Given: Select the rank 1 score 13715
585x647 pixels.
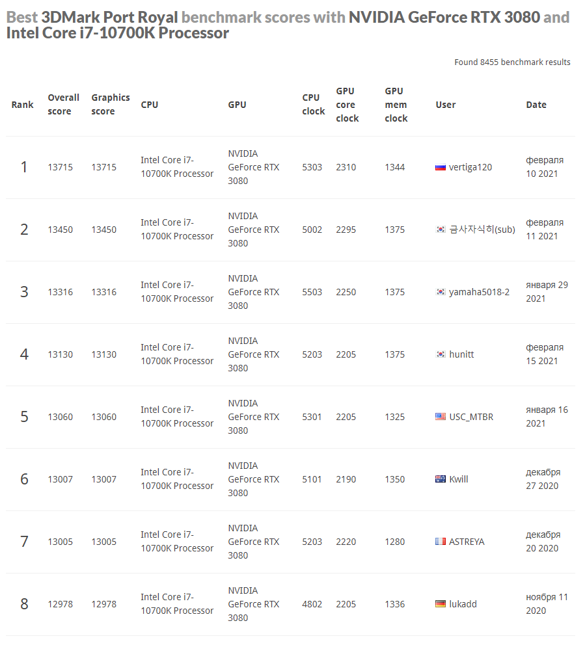Looking at the screenshot, I should [60, 167].
